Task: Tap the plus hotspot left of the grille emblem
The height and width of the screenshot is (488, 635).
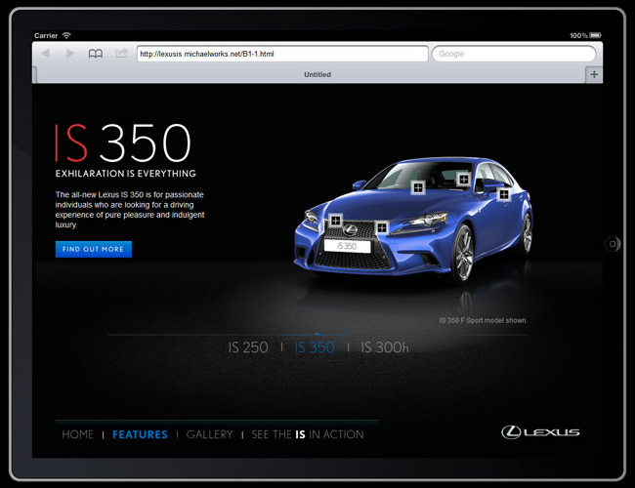Action: coord(334,222)
